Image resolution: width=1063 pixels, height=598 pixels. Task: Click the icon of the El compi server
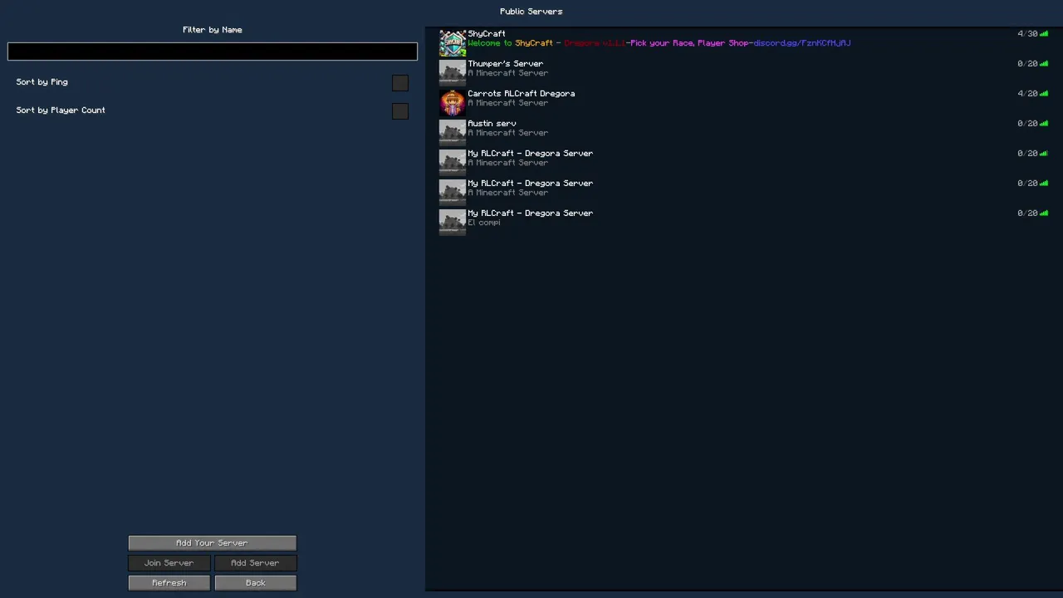[453, 223]
